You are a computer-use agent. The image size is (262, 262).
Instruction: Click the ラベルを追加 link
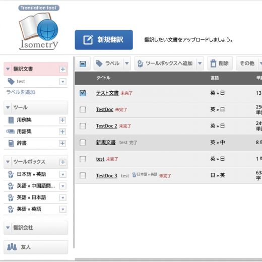[21, 92]
